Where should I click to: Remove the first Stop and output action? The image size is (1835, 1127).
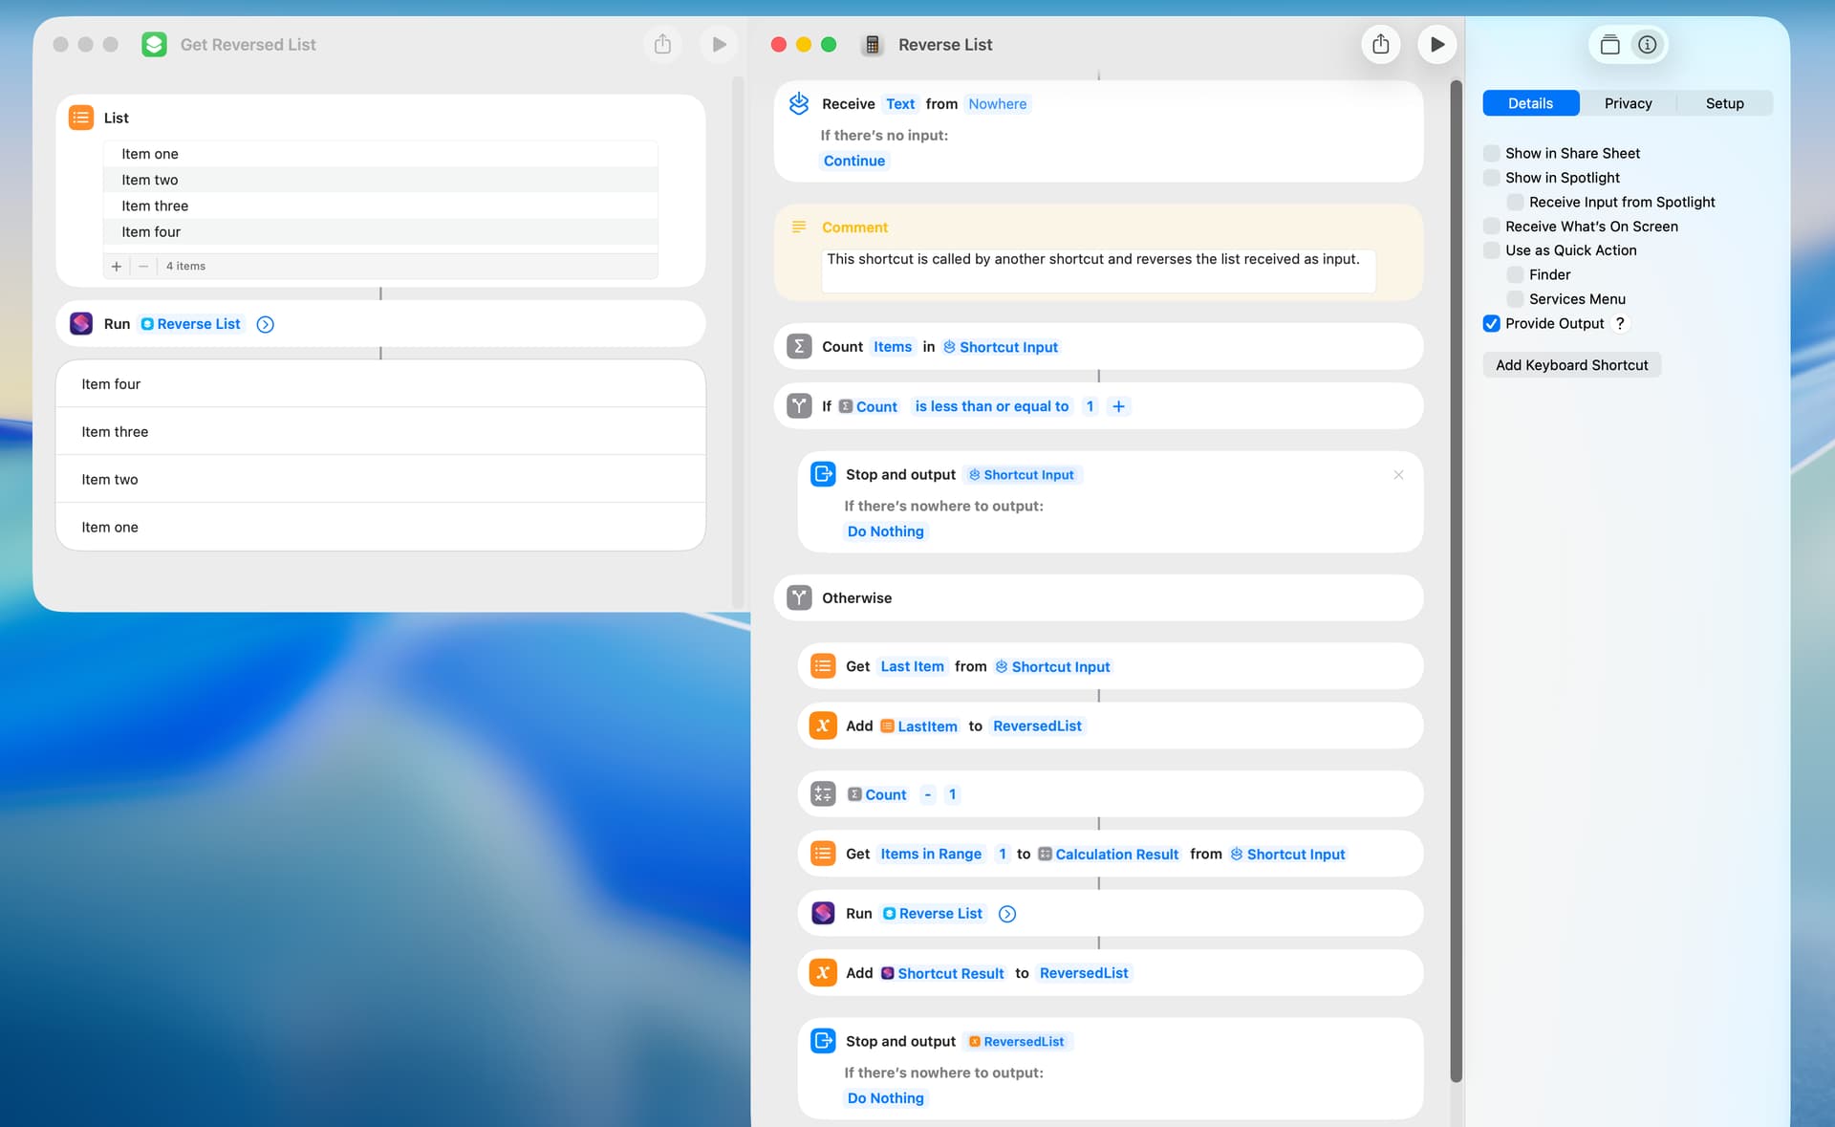(1398, 475)
